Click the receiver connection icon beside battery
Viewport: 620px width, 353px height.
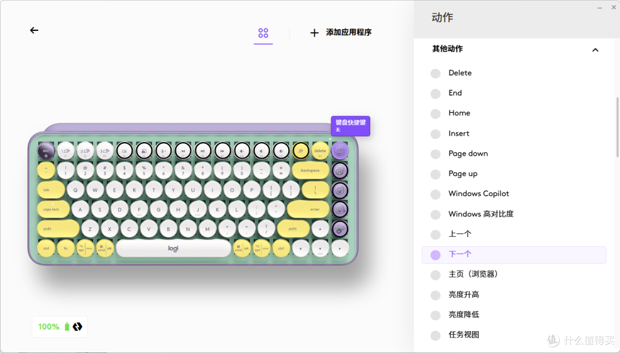(x=77, y=327)
